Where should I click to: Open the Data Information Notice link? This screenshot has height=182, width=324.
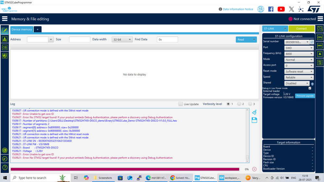tap(236, 9)
